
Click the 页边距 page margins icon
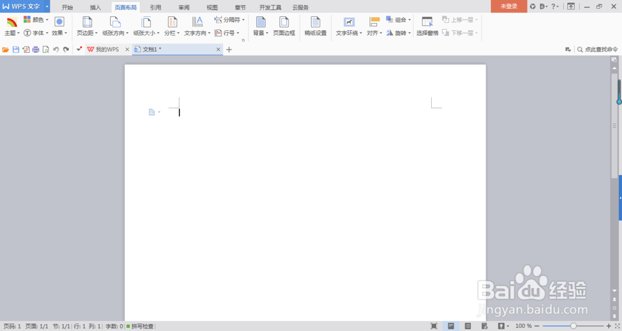pos(87,22)
